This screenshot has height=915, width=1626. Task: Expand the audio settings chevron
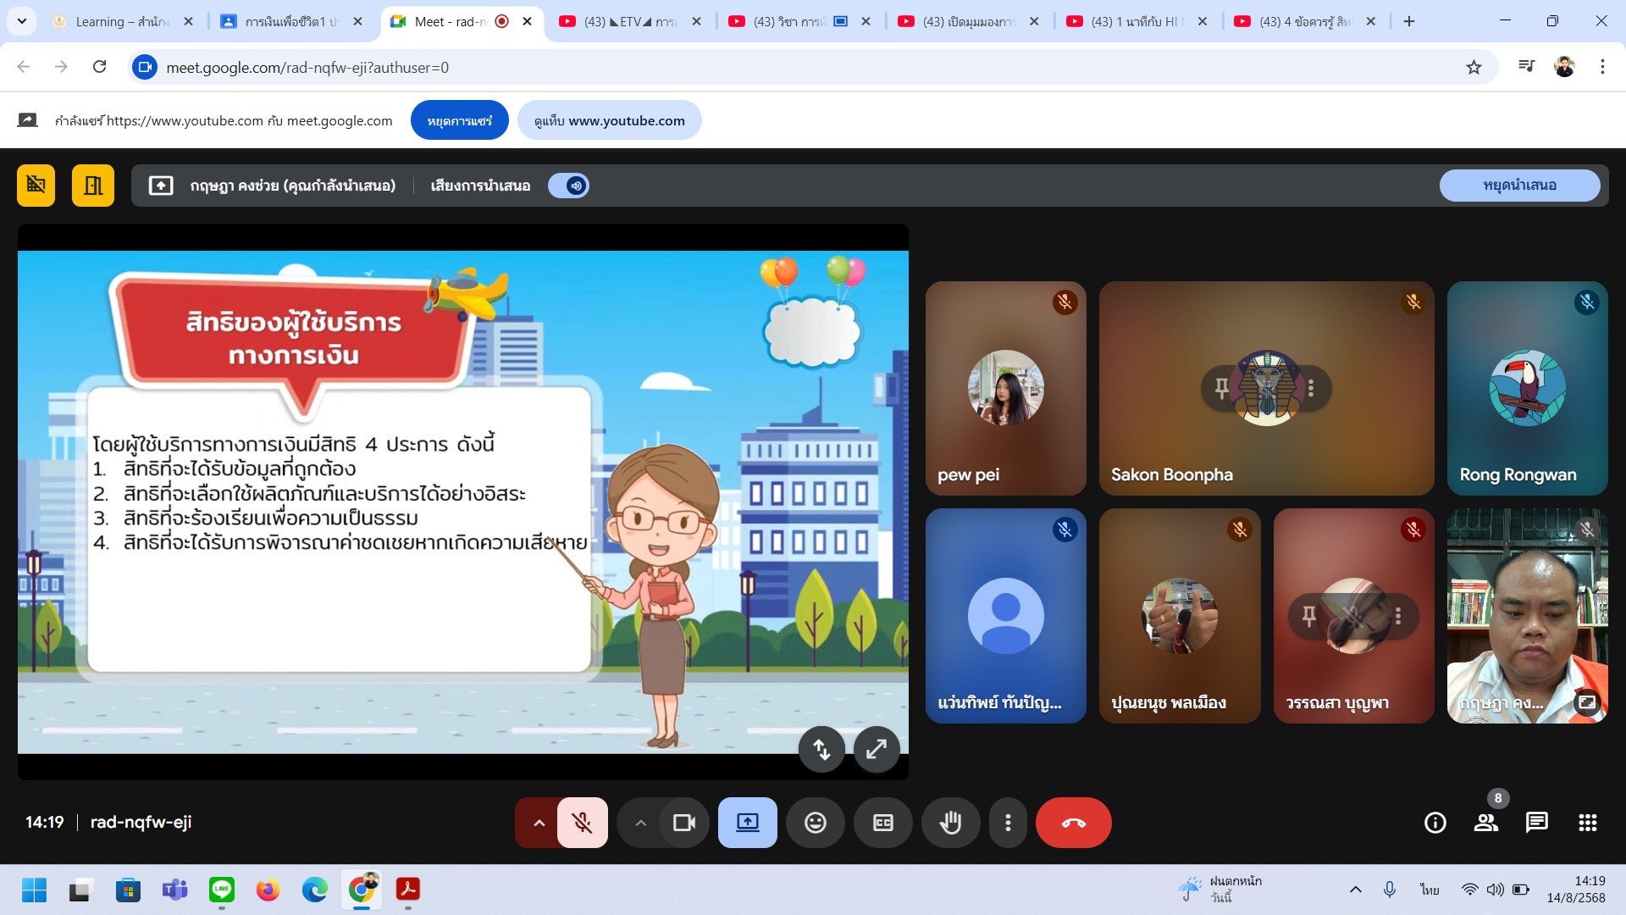click(539, 822)
